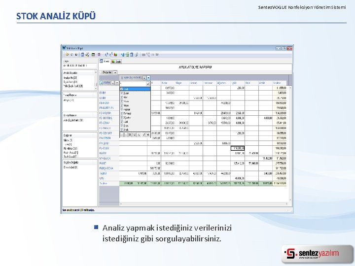Click the blue grid save toolbar icon
355x266 pixels.
(132, 55)
